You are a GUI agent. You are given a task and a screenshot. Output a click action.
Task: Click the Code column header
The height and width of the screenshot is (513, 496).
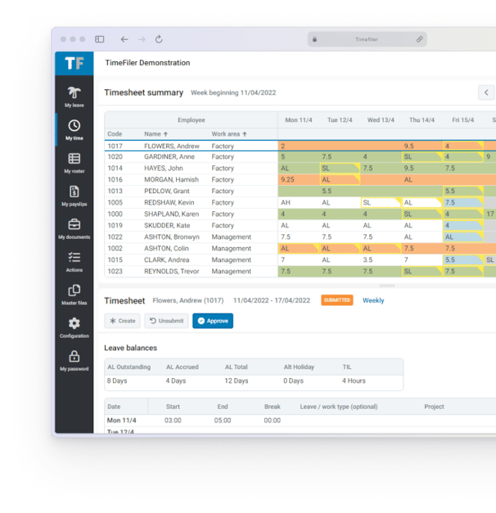pyautogui.click(x=115, y=134)
